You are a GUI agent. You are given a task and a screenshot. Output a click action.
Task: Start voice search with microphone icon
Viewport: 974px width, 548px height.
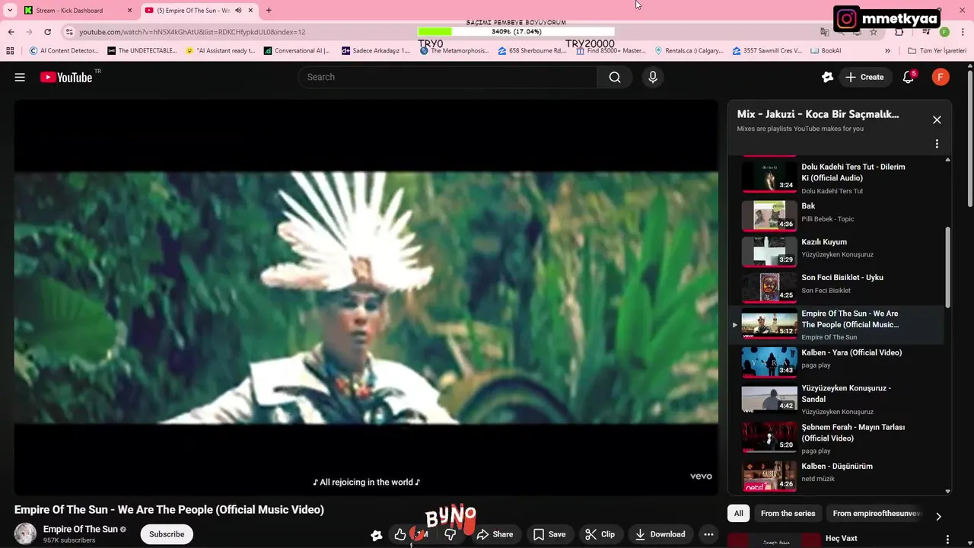(652, 77)
